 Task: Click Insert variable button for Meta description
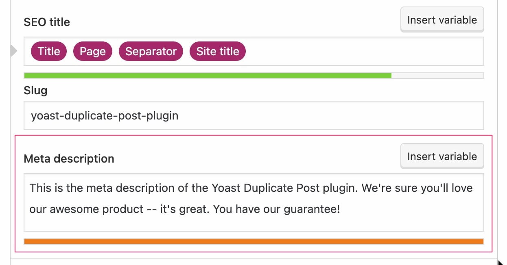(x=442, y=156)
